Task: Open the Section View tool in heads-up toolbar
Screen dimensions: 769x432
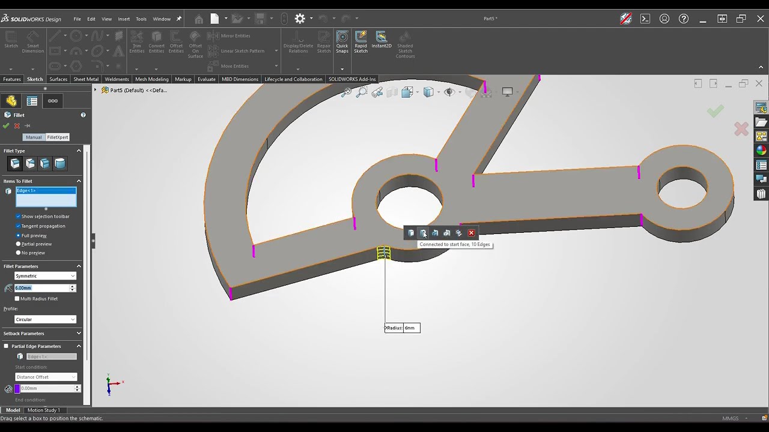Action: point(392,92)
